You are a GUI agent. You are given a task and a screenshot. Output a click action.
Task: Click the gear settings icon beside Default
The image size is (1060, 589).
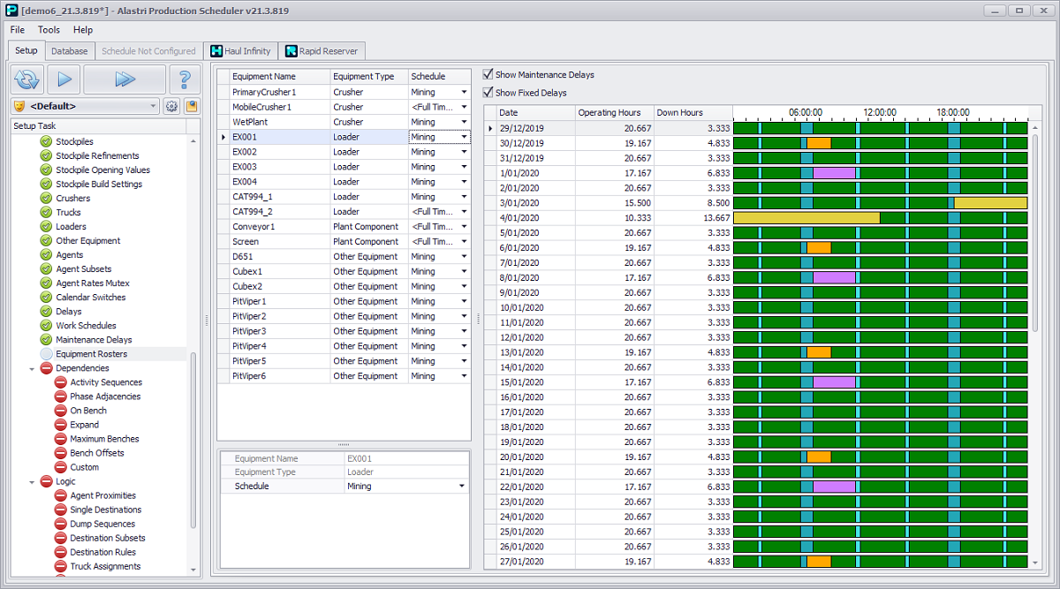[172, 106]
